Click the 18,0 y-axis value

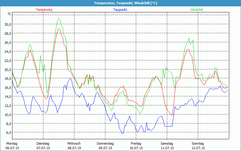7,79
